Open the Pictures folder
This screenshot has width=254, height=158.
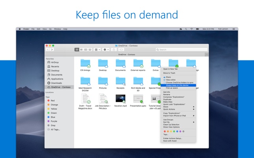103,81
